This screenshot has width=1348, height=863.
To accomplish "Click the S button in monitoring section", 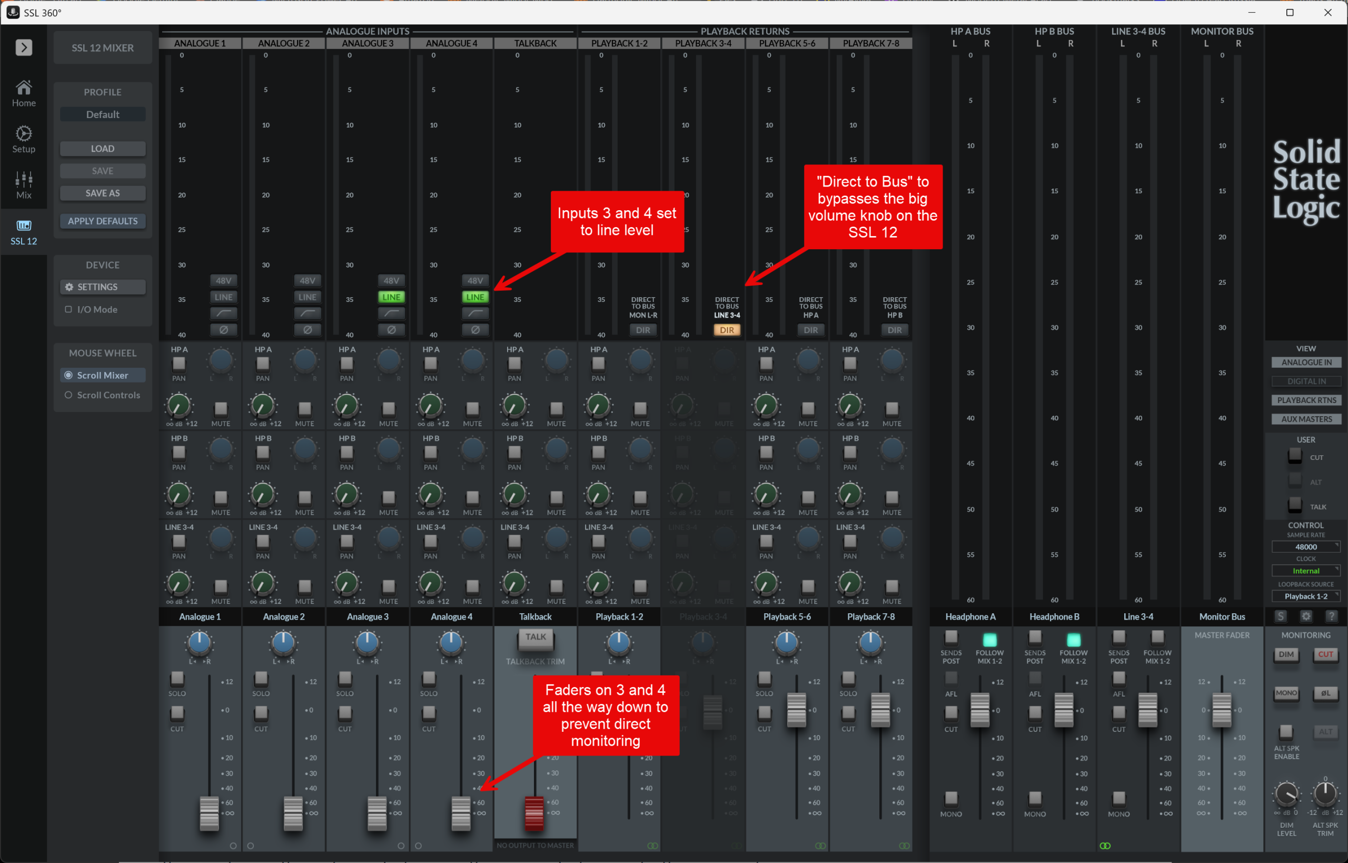I will click(1280, 616).
